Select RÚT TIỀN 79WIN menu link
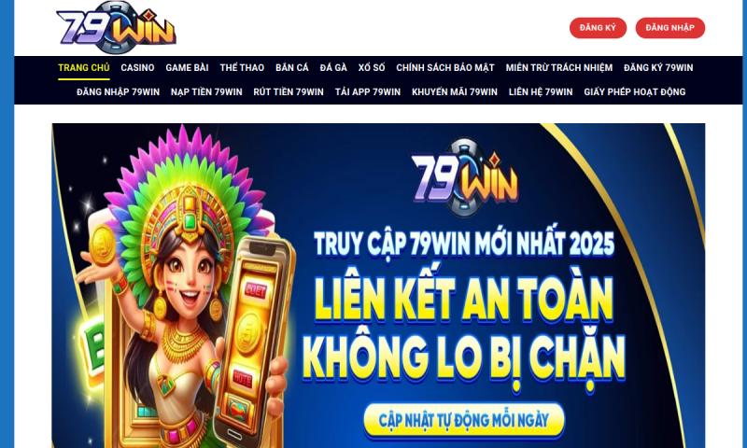The width and height of the screenshot is (747, 448). click(289, 91)
